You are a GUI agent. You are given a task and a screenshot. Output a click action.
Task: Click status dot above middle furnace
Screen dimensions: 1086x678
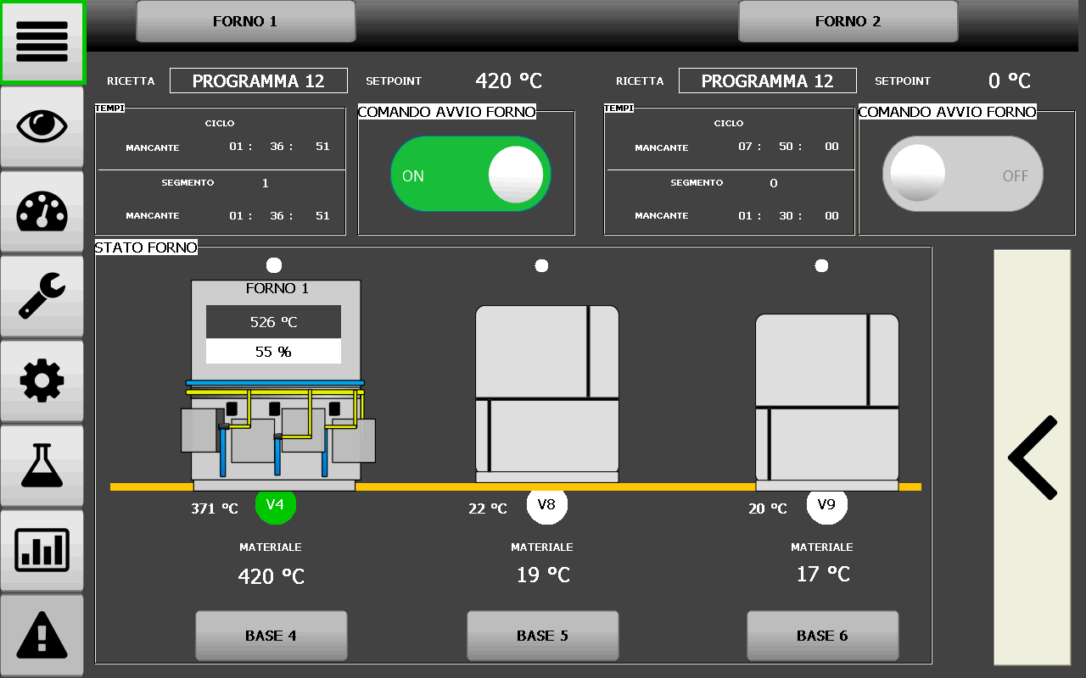541,266
